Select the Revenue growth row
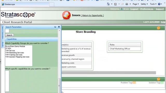 (77, 55)
